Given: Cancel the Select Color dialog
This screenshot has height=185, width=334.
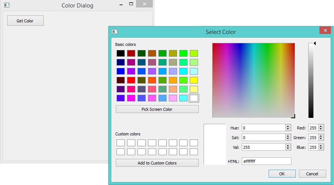Looking at the screenshot, I should [312, 174].
